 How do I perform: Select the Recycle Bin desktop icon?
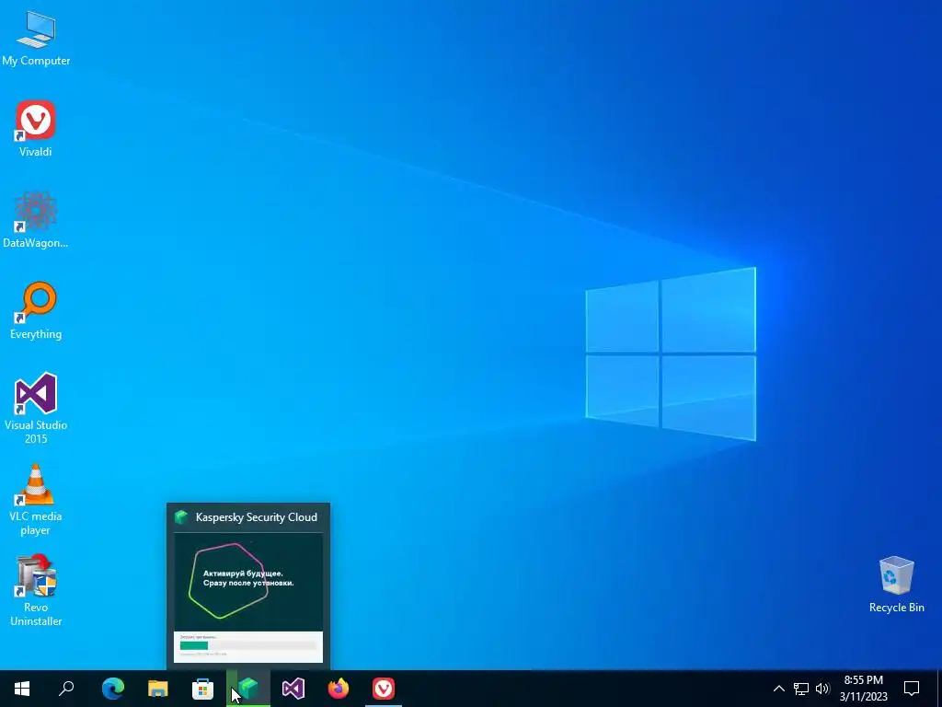(x=896, y=585)
